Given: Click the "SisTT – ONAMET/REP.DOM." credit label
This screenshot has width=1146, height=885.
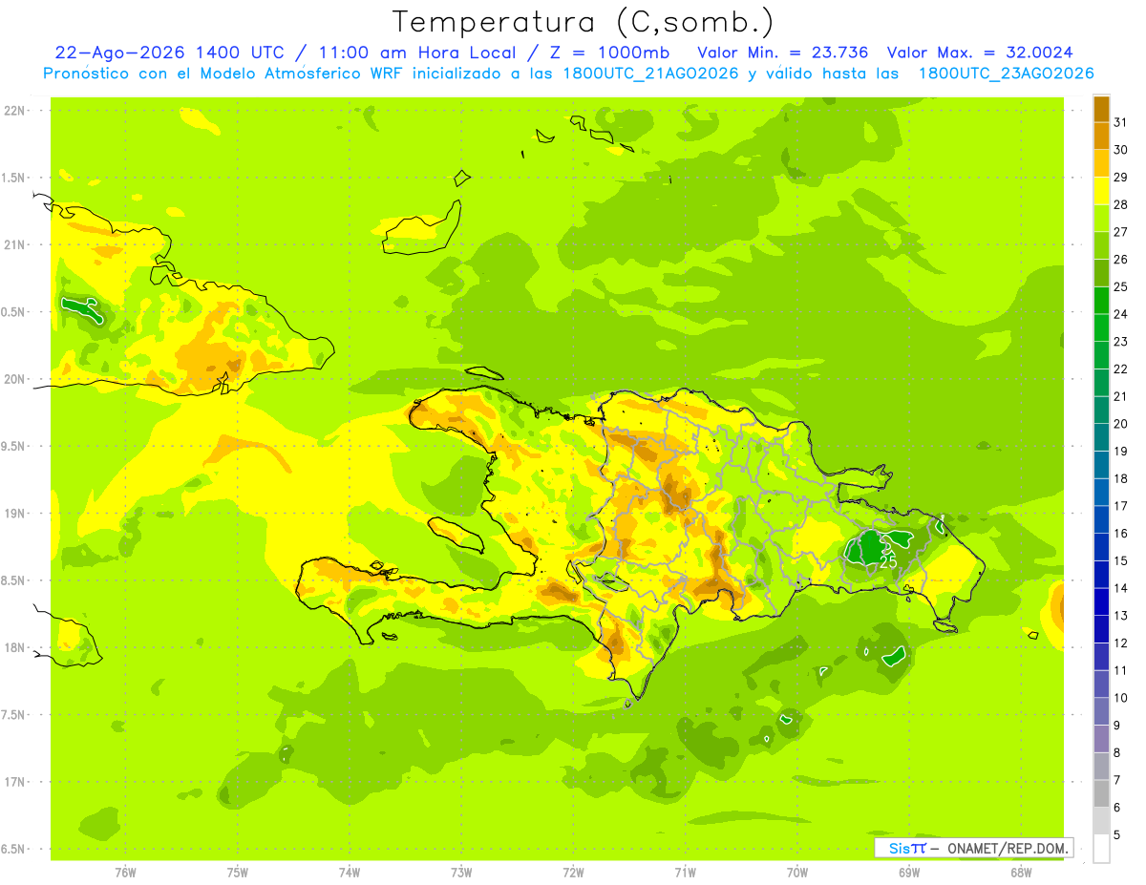Looking at the screenshot, I should click(x=973, y=848).
